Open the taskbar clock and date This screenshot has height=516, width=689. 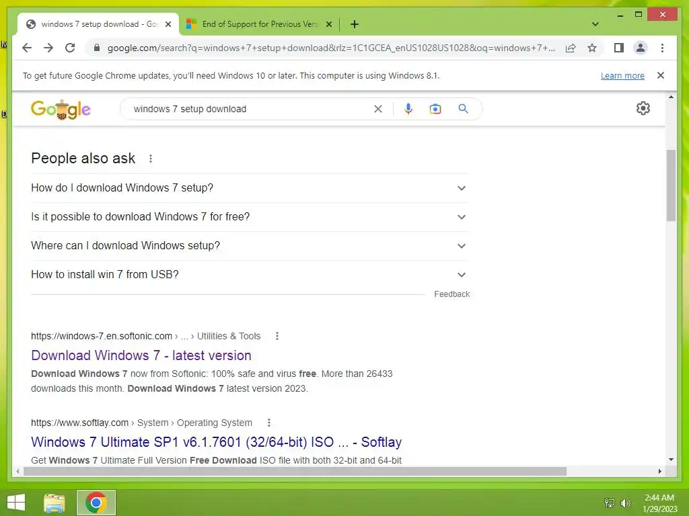point(659,503)
